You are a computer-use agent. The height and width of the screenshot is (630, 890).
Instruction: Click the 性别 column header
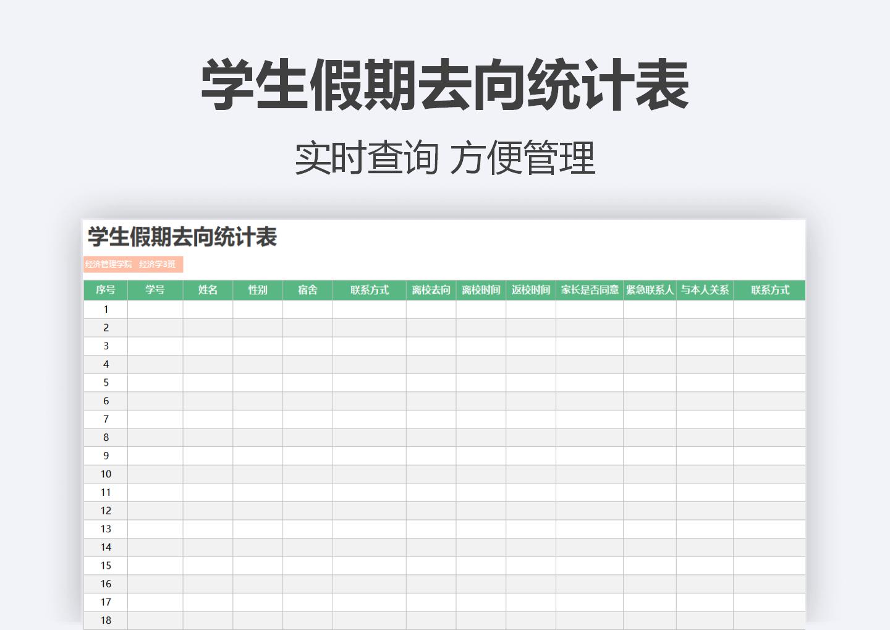(x=258, y=288)
